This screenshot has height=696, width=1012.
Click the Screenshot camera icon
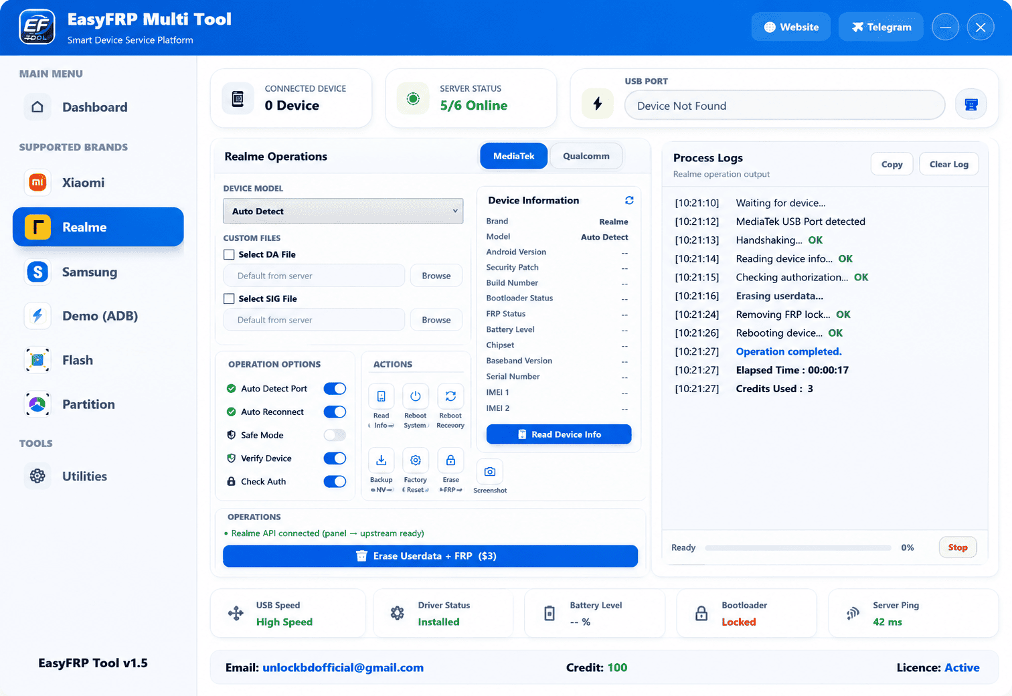490,471
